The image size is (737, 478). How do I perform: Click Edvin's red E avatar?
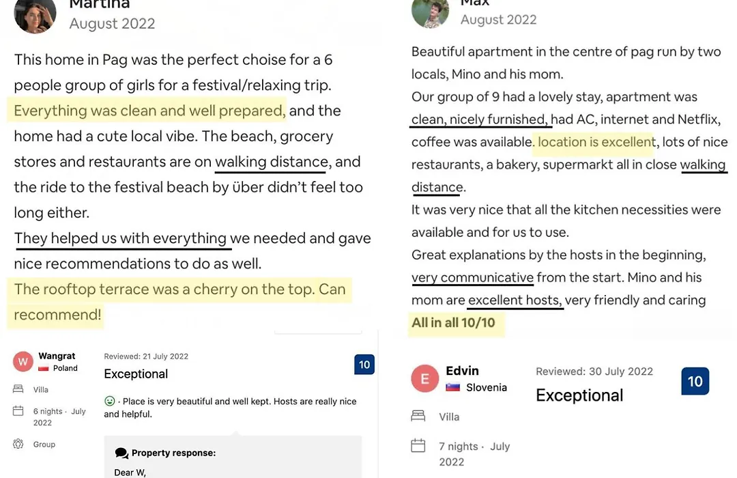pyautogui.click(x=425, y=379)
